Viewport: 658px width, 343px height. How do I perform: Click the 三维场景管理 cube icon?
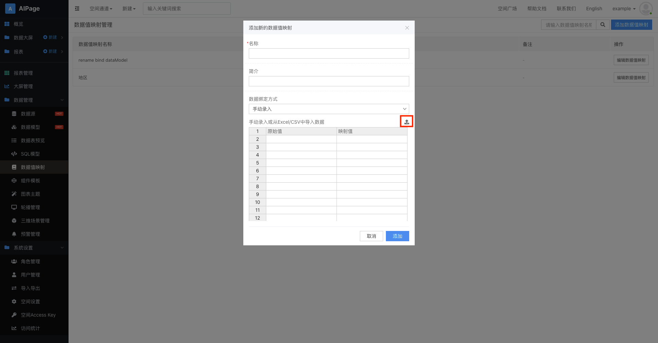coord(14,221)
